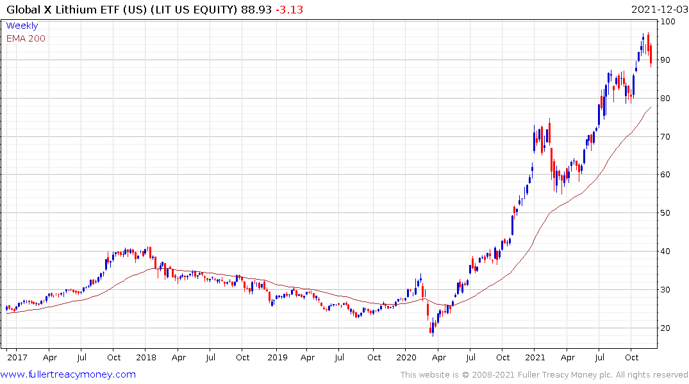Click the 40 price axis label
This screenshot has height=384, width=689.
coord(665,252)
